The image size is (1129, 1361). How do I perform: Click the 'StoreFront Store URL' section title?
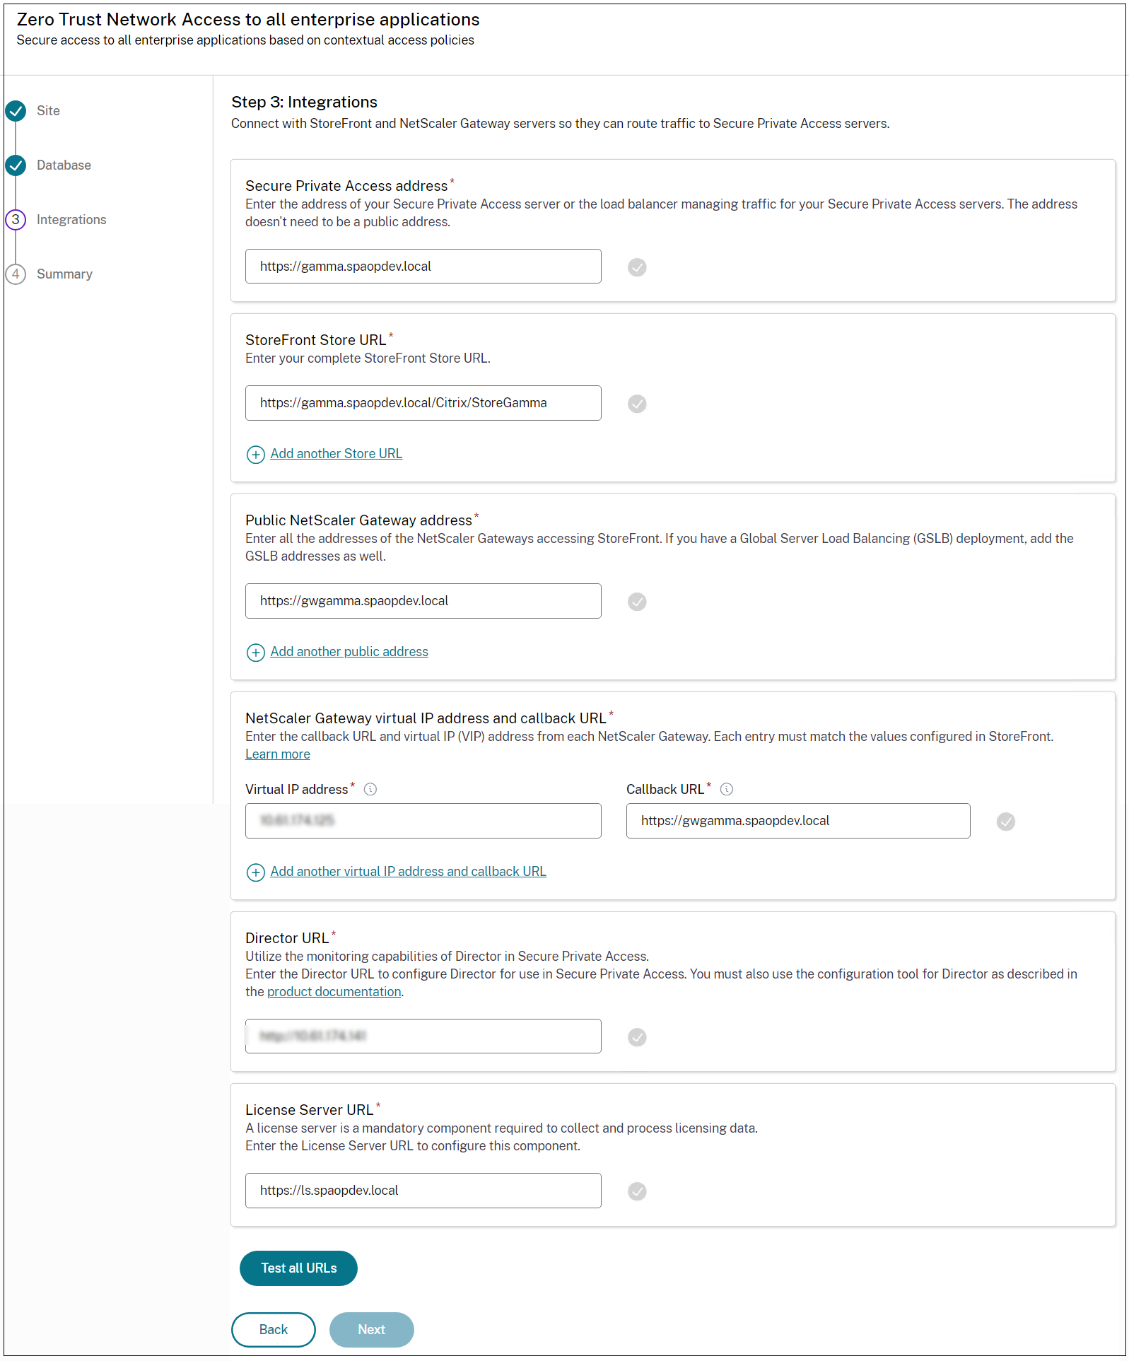[x=315, y=340]
